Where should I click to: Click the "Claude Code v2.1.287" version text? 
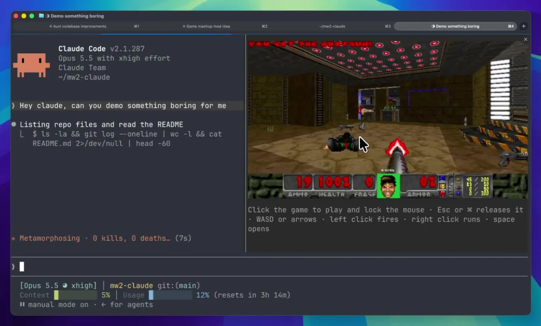pos(102,49)
